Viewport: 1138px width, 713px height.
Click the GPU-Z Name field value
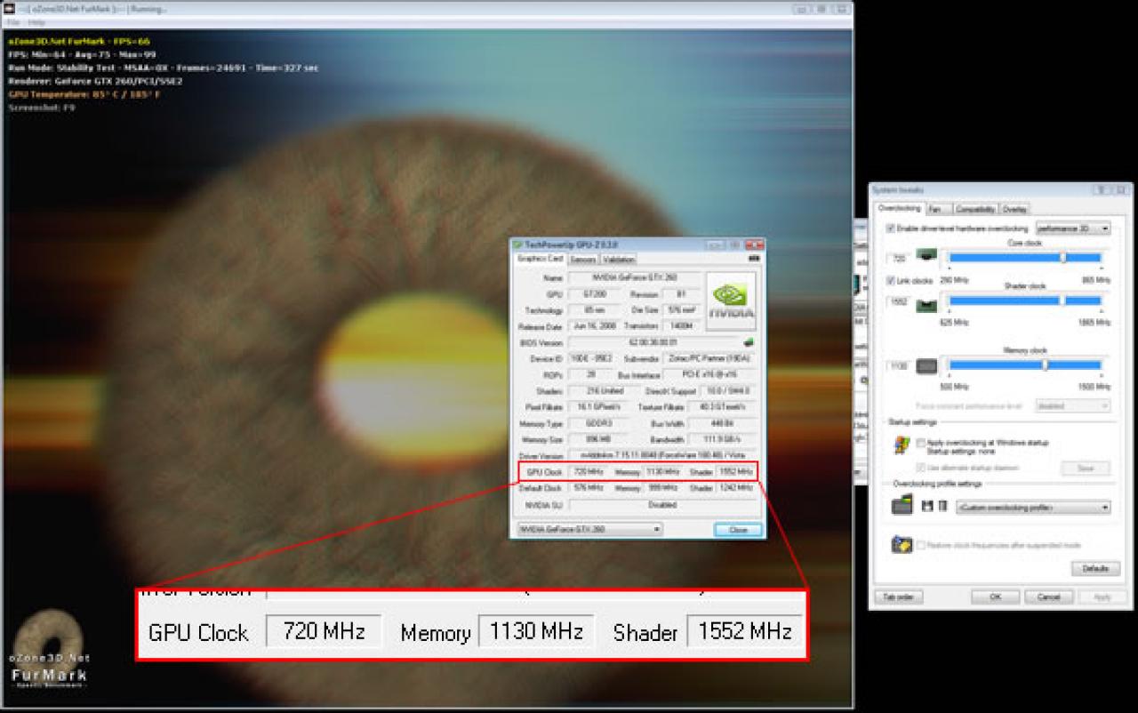[634, 278]
